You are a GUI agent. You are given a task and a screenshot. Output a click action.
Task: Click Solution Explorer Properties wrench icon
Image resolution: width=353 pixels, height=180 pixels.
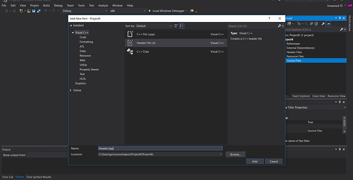click(x=323, y=24)
